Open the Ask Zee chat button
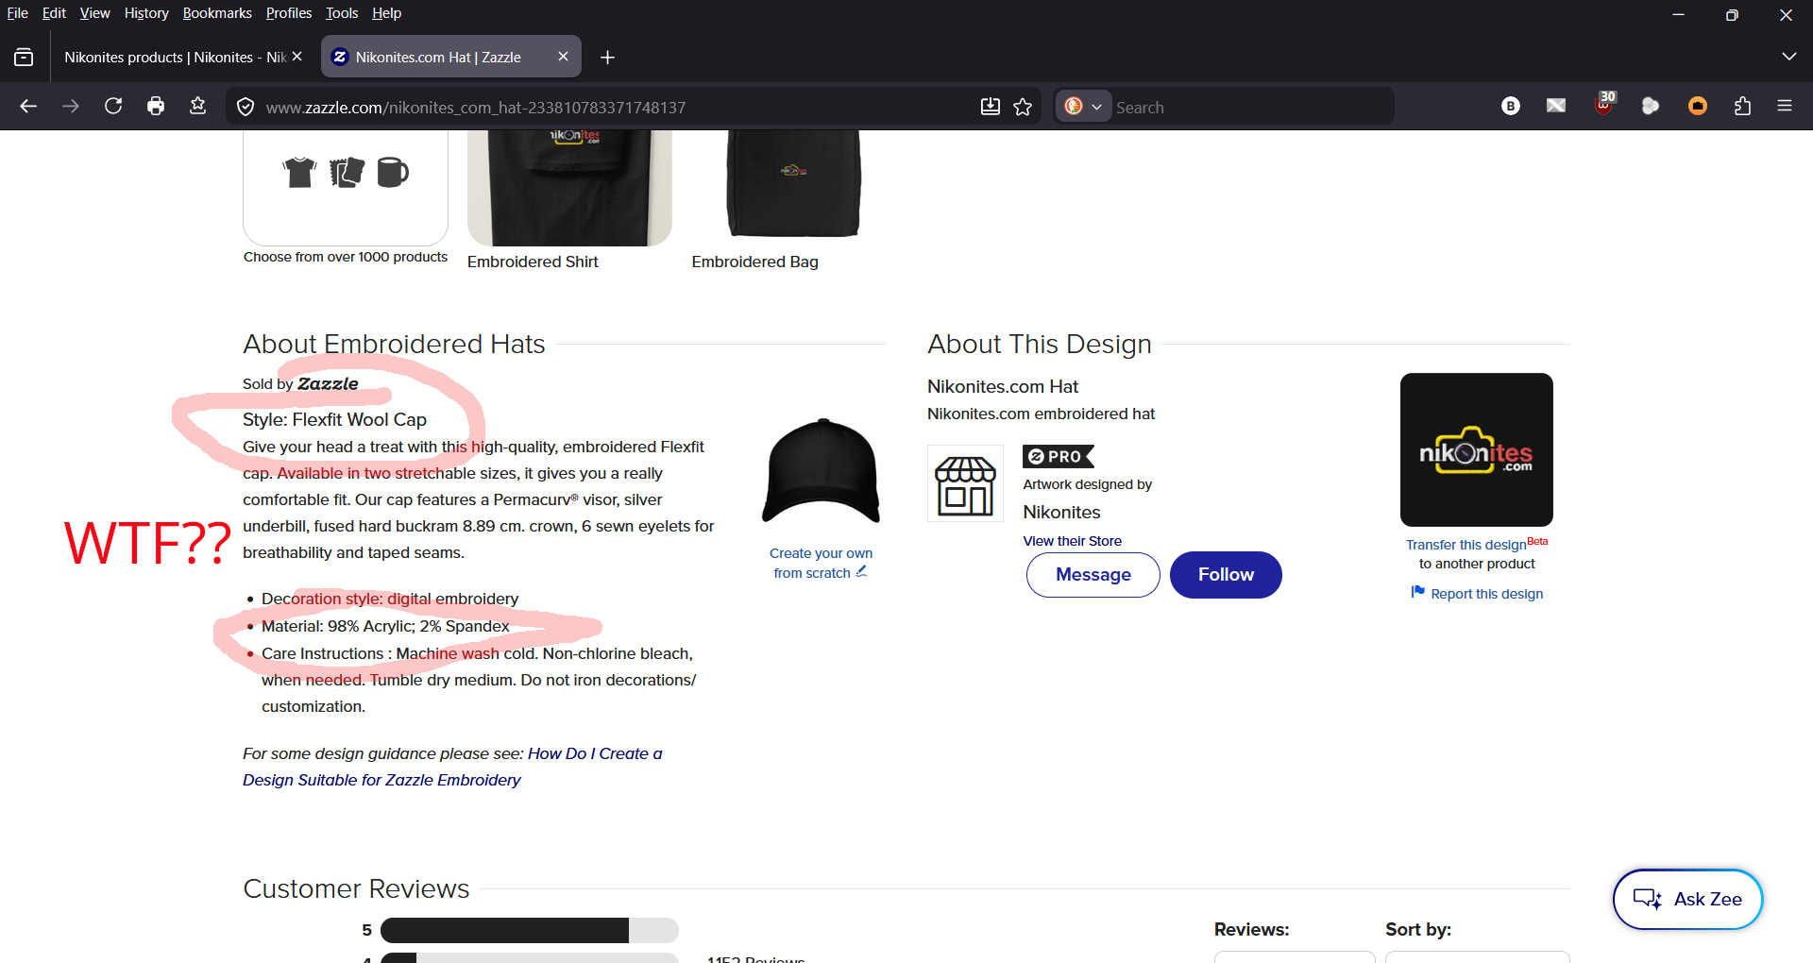This screenshot has width=1813, height=963. (x=1687, y=899)
